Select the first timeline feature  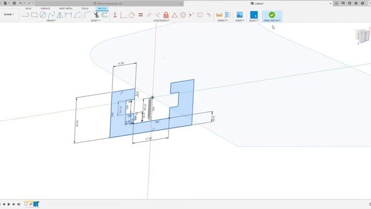(x=26, y=204)
